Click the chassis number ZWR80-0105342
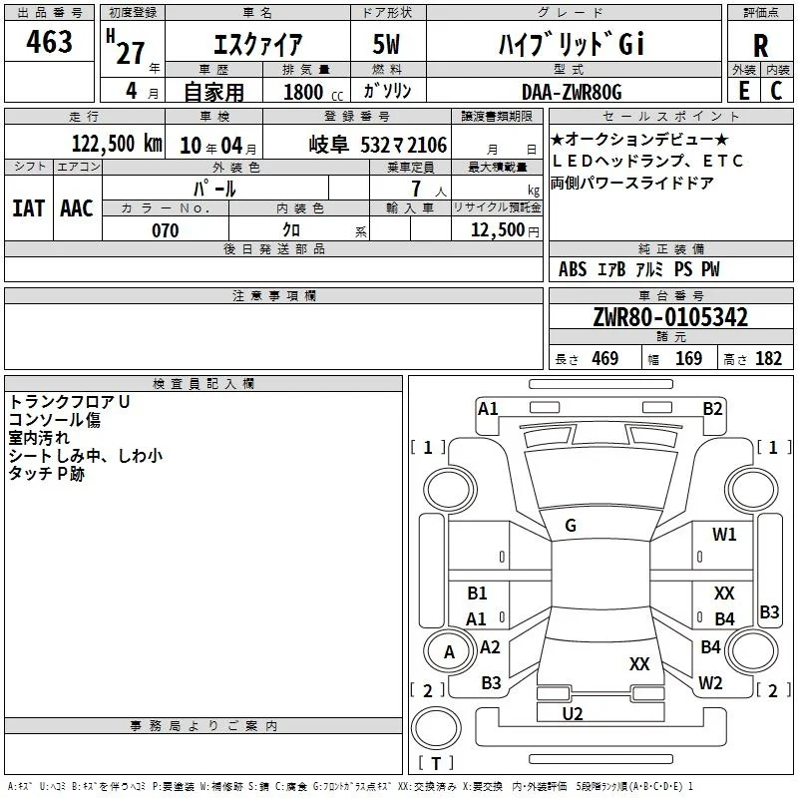Screen dimensions: 798x798 click(670, 316)
